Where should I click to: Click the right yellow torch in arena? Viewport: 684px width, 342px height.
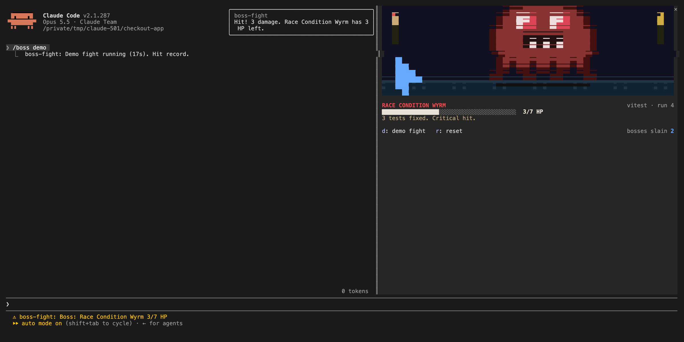tap(660, 28)
